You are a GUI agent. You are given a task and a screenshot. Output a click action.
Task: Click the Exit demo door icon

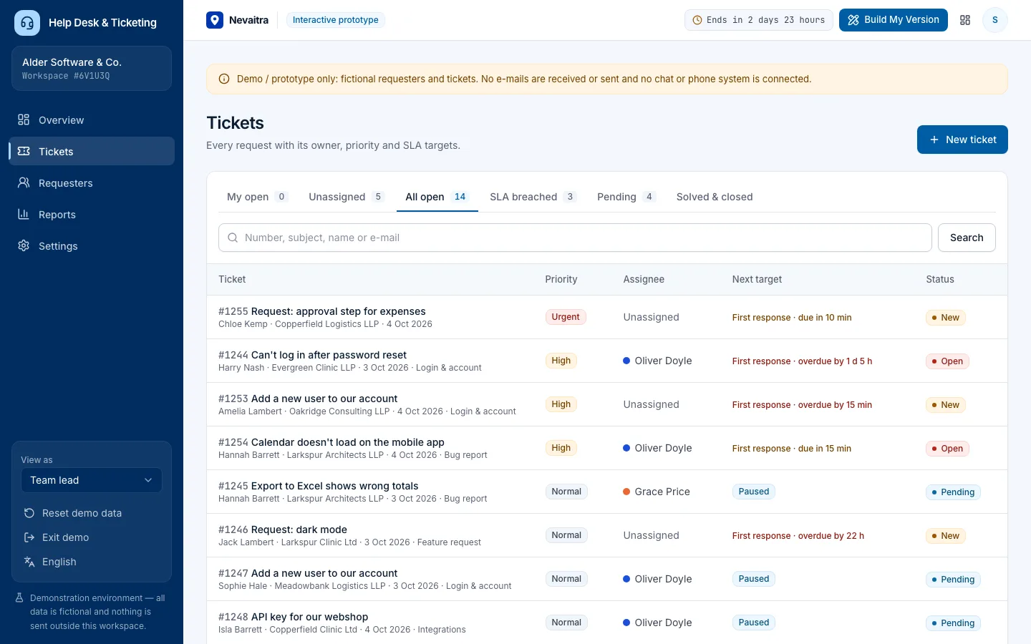tap(29, 537)
